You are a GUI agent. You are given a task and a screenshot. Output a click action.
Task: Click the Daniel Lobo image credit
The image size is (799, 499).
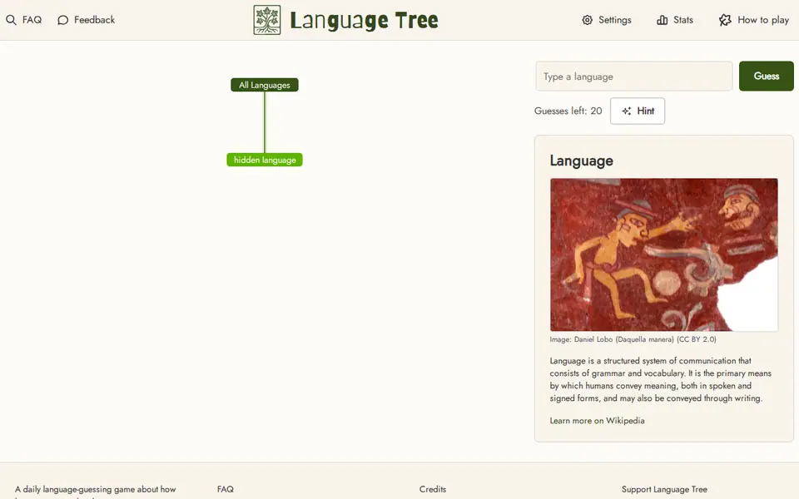(x=633, y=339)
